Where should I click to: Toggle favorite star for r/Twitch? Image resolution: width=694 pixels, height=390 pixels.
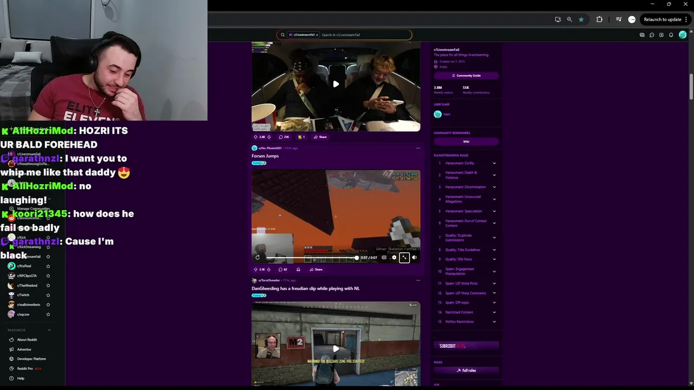coord(48,295)
